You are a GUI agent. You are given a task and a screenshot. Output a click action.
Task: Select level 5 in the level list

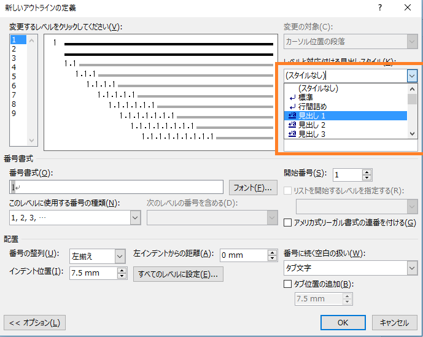coord(18,76)
